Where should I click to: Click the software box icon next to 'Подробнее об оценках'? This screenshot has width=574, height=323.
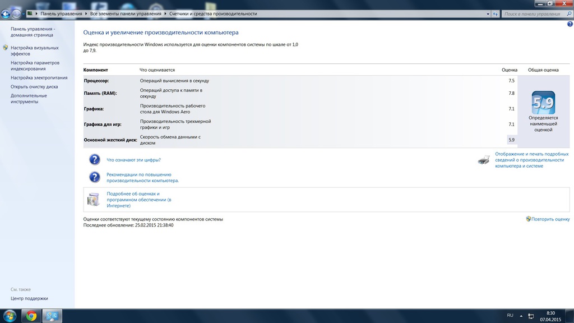[94, 199]
